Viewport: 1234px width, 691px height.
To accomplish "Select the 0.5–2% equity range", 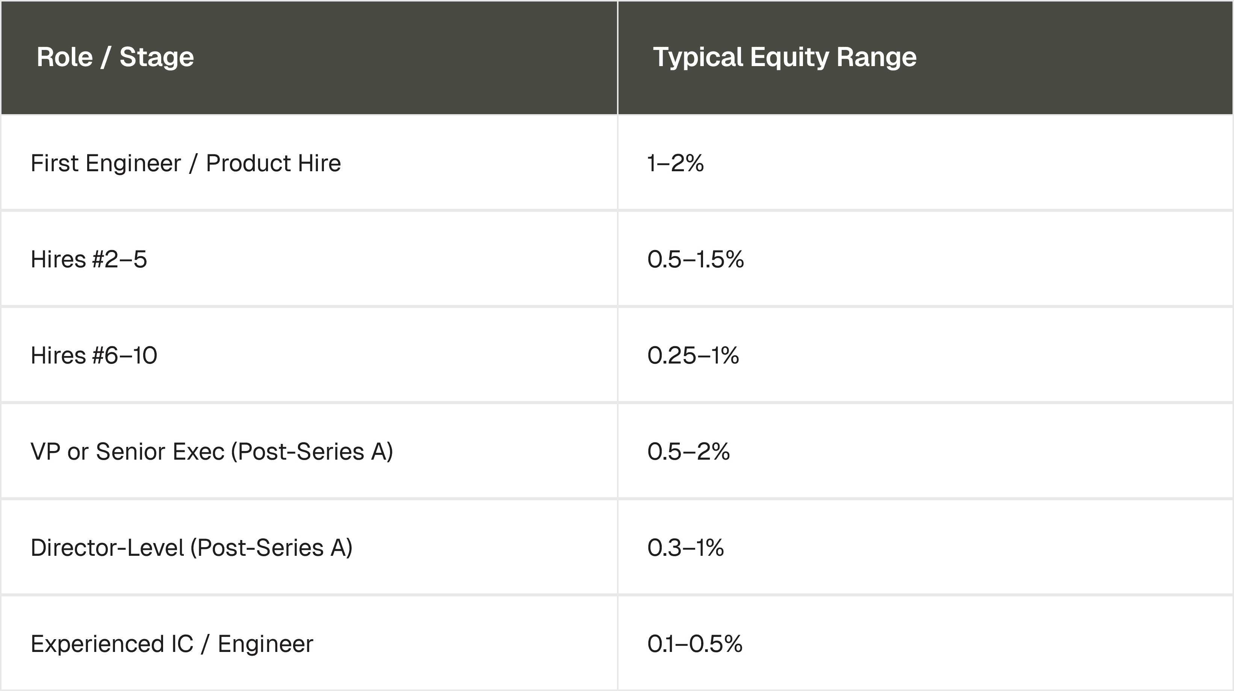I will click(688, 451).
